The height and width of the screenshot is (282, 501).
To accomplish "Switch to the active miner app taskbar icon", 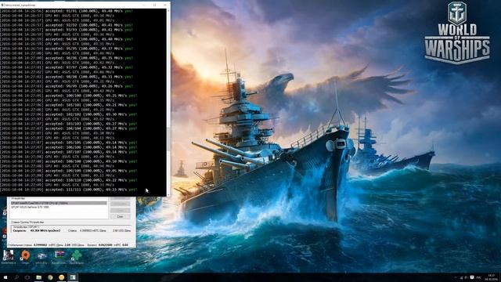I will [x=73, y=277].
